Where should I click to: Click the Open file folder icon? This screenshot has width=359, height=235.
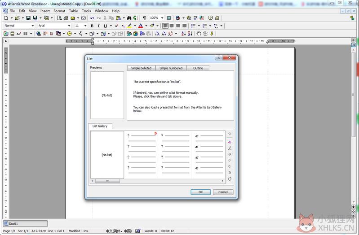tap(17, 18)
